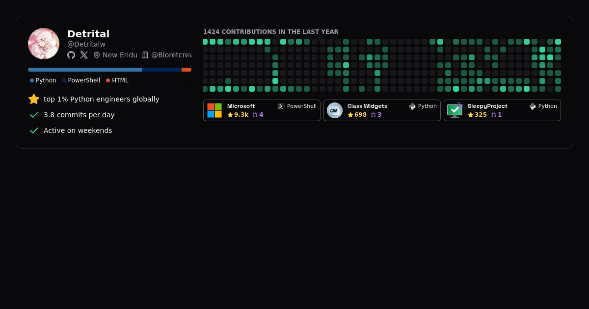Screen dimensions: 589x309
Task: Click the 9.3k star count
Action: [x=241, y=115]
